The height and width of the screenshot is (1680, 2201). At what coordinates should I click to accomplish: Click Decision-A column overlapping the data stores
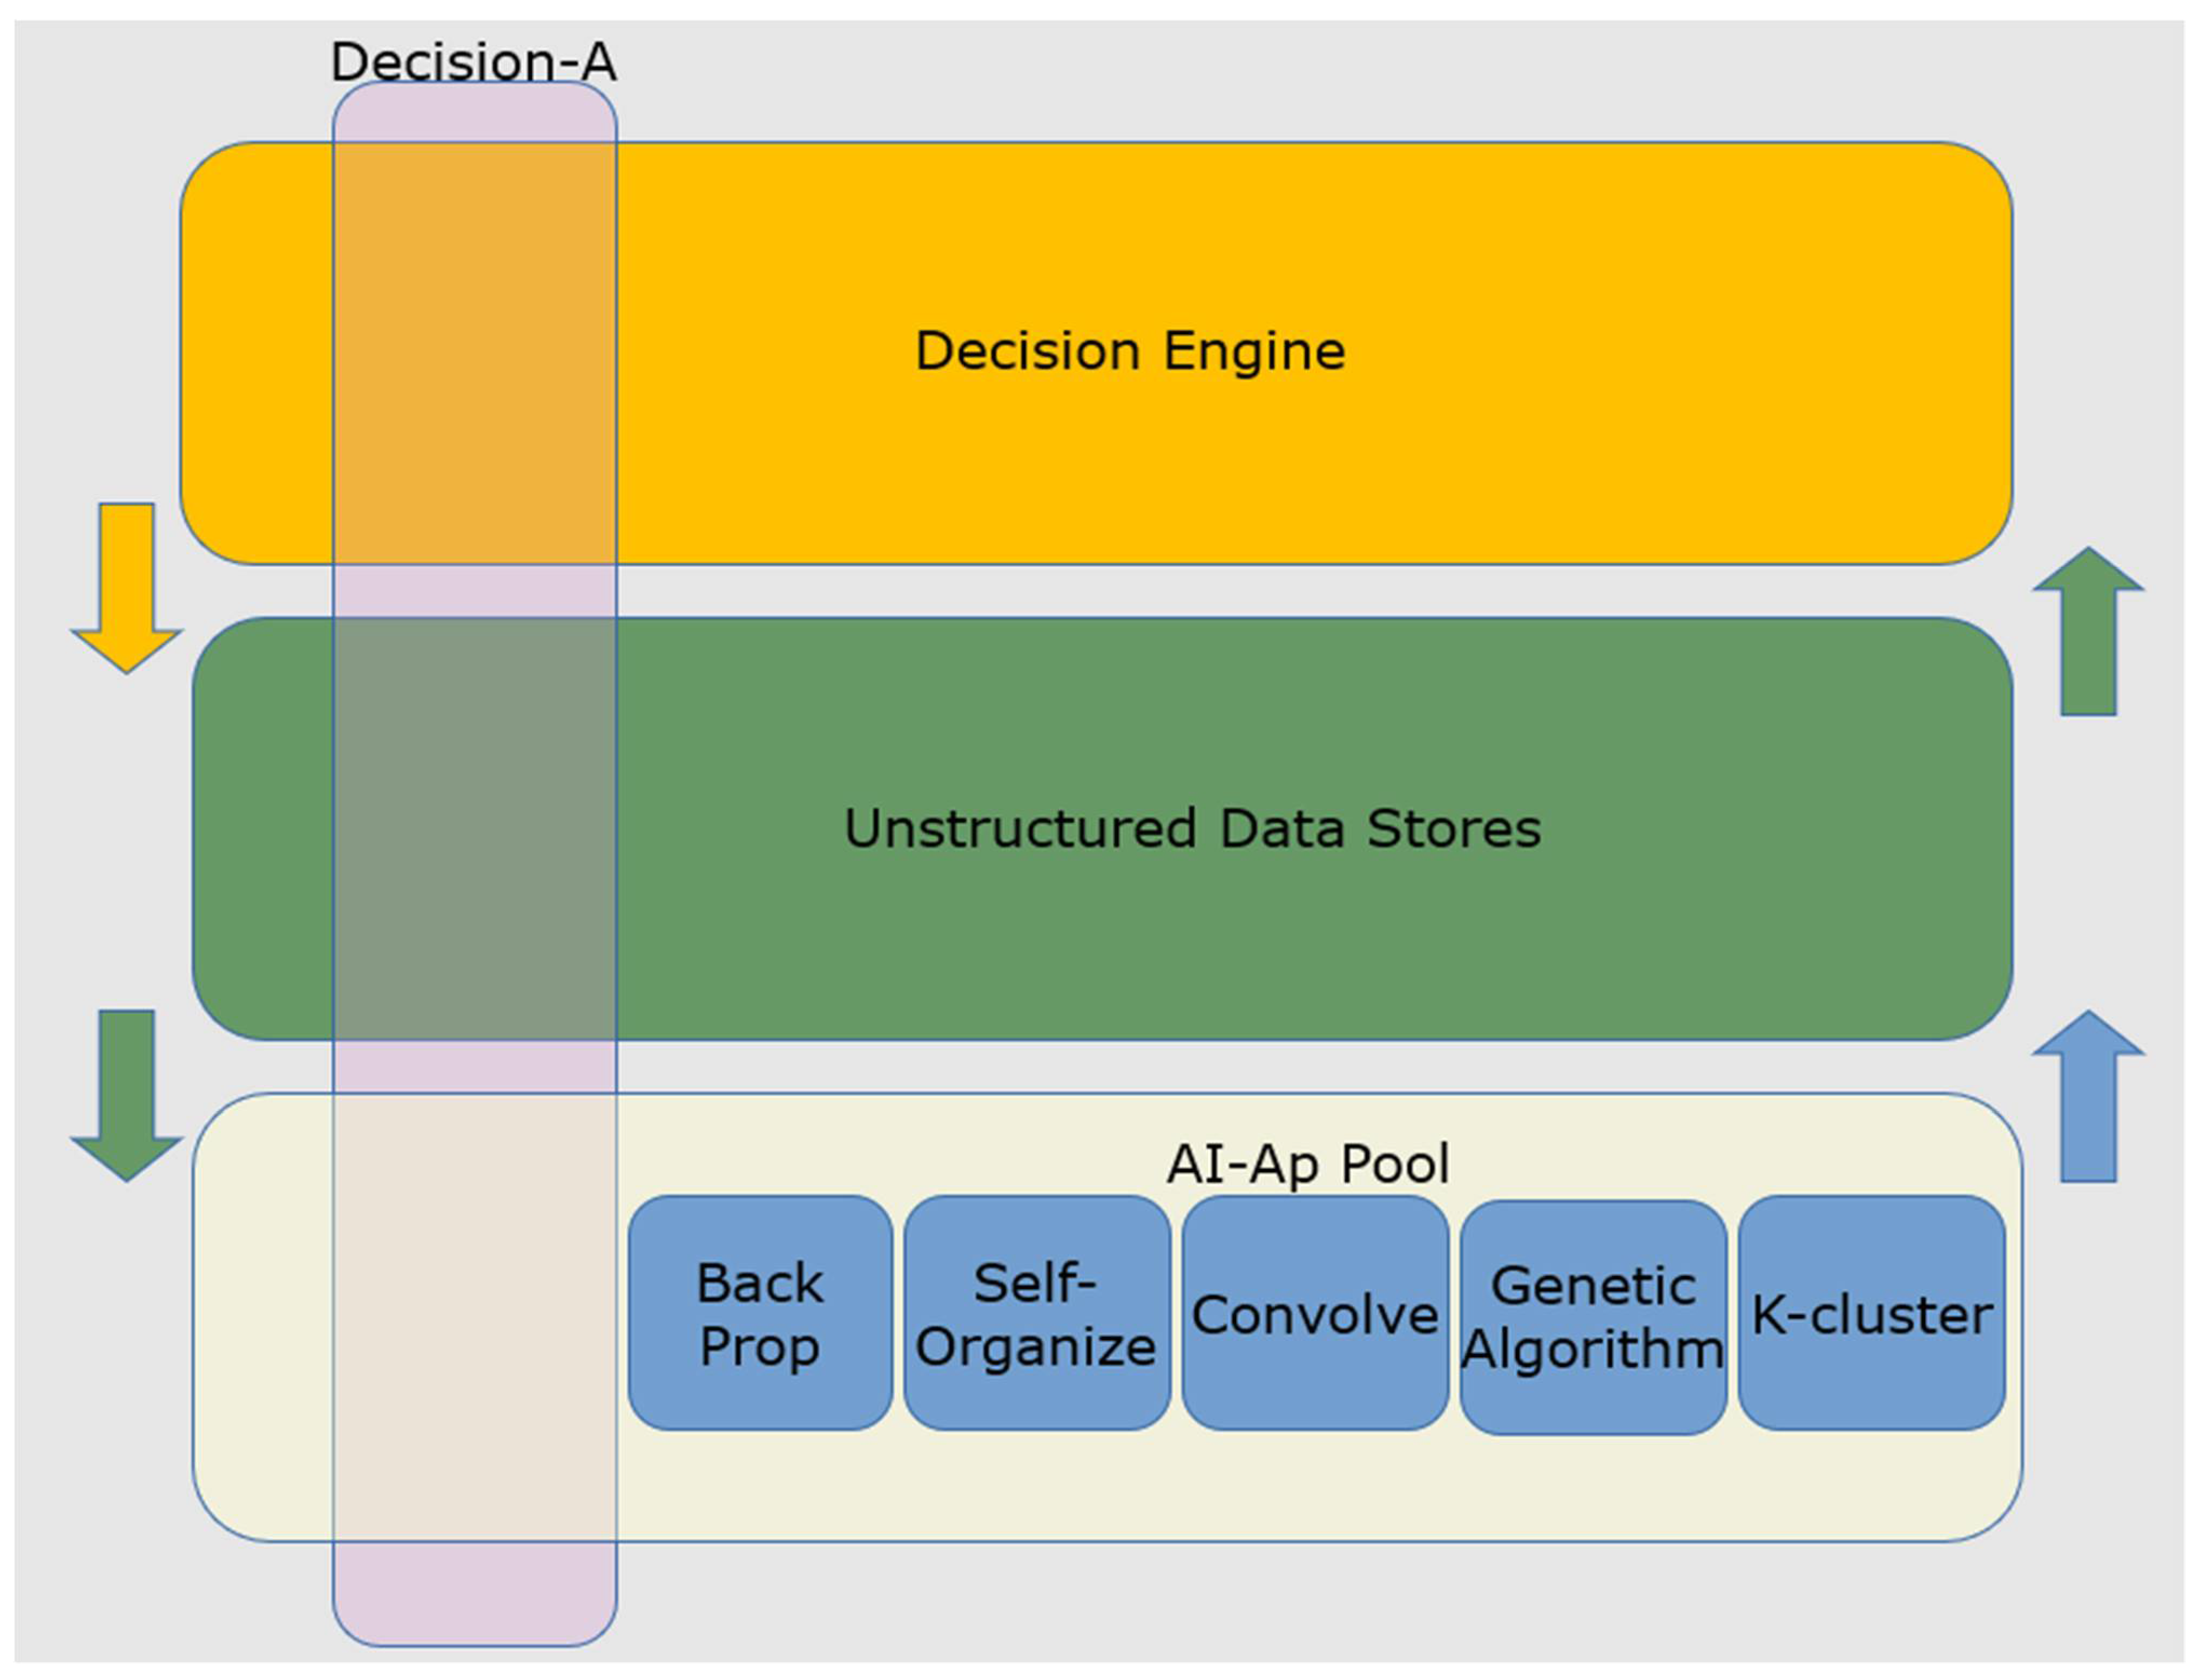(x=474, y=829)
